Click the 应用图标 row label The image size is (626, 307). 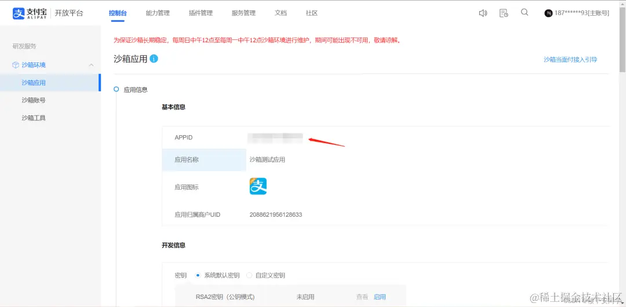[x=187, y=187]
